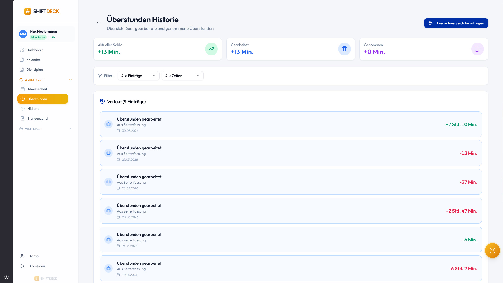Click briefcase icon of the 30.03.2026 entry
This screenshot has width=503, height=283.
[x=108, y=124]
